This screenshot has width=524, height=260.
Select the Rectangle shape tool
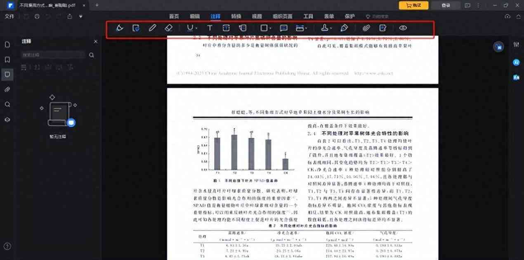tap(264, 28)
